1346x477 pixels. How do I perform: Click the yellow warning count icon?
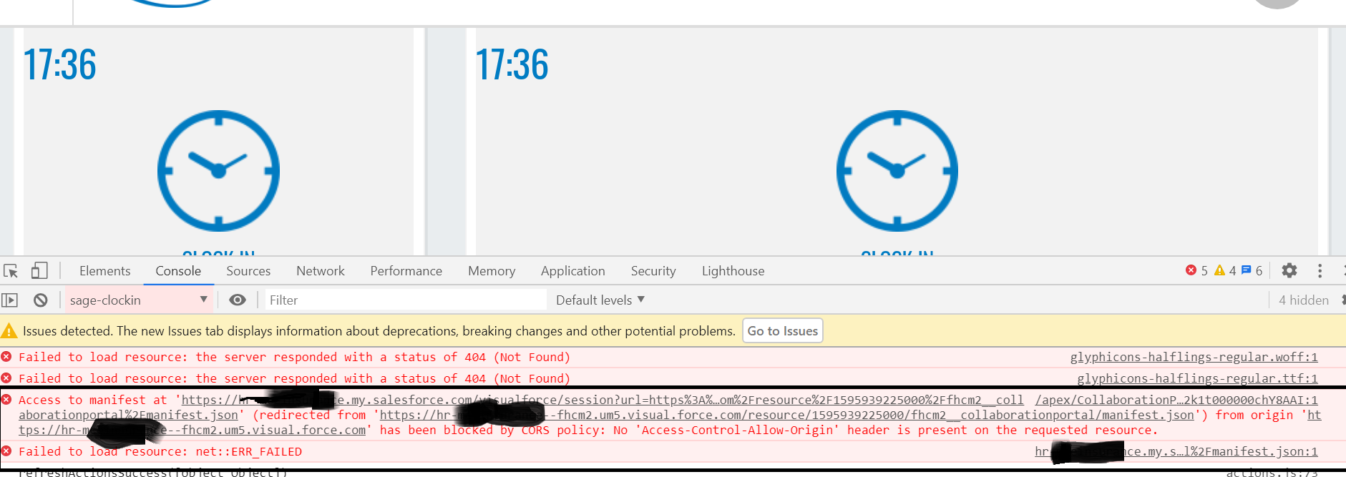[x=1219, y=270]
